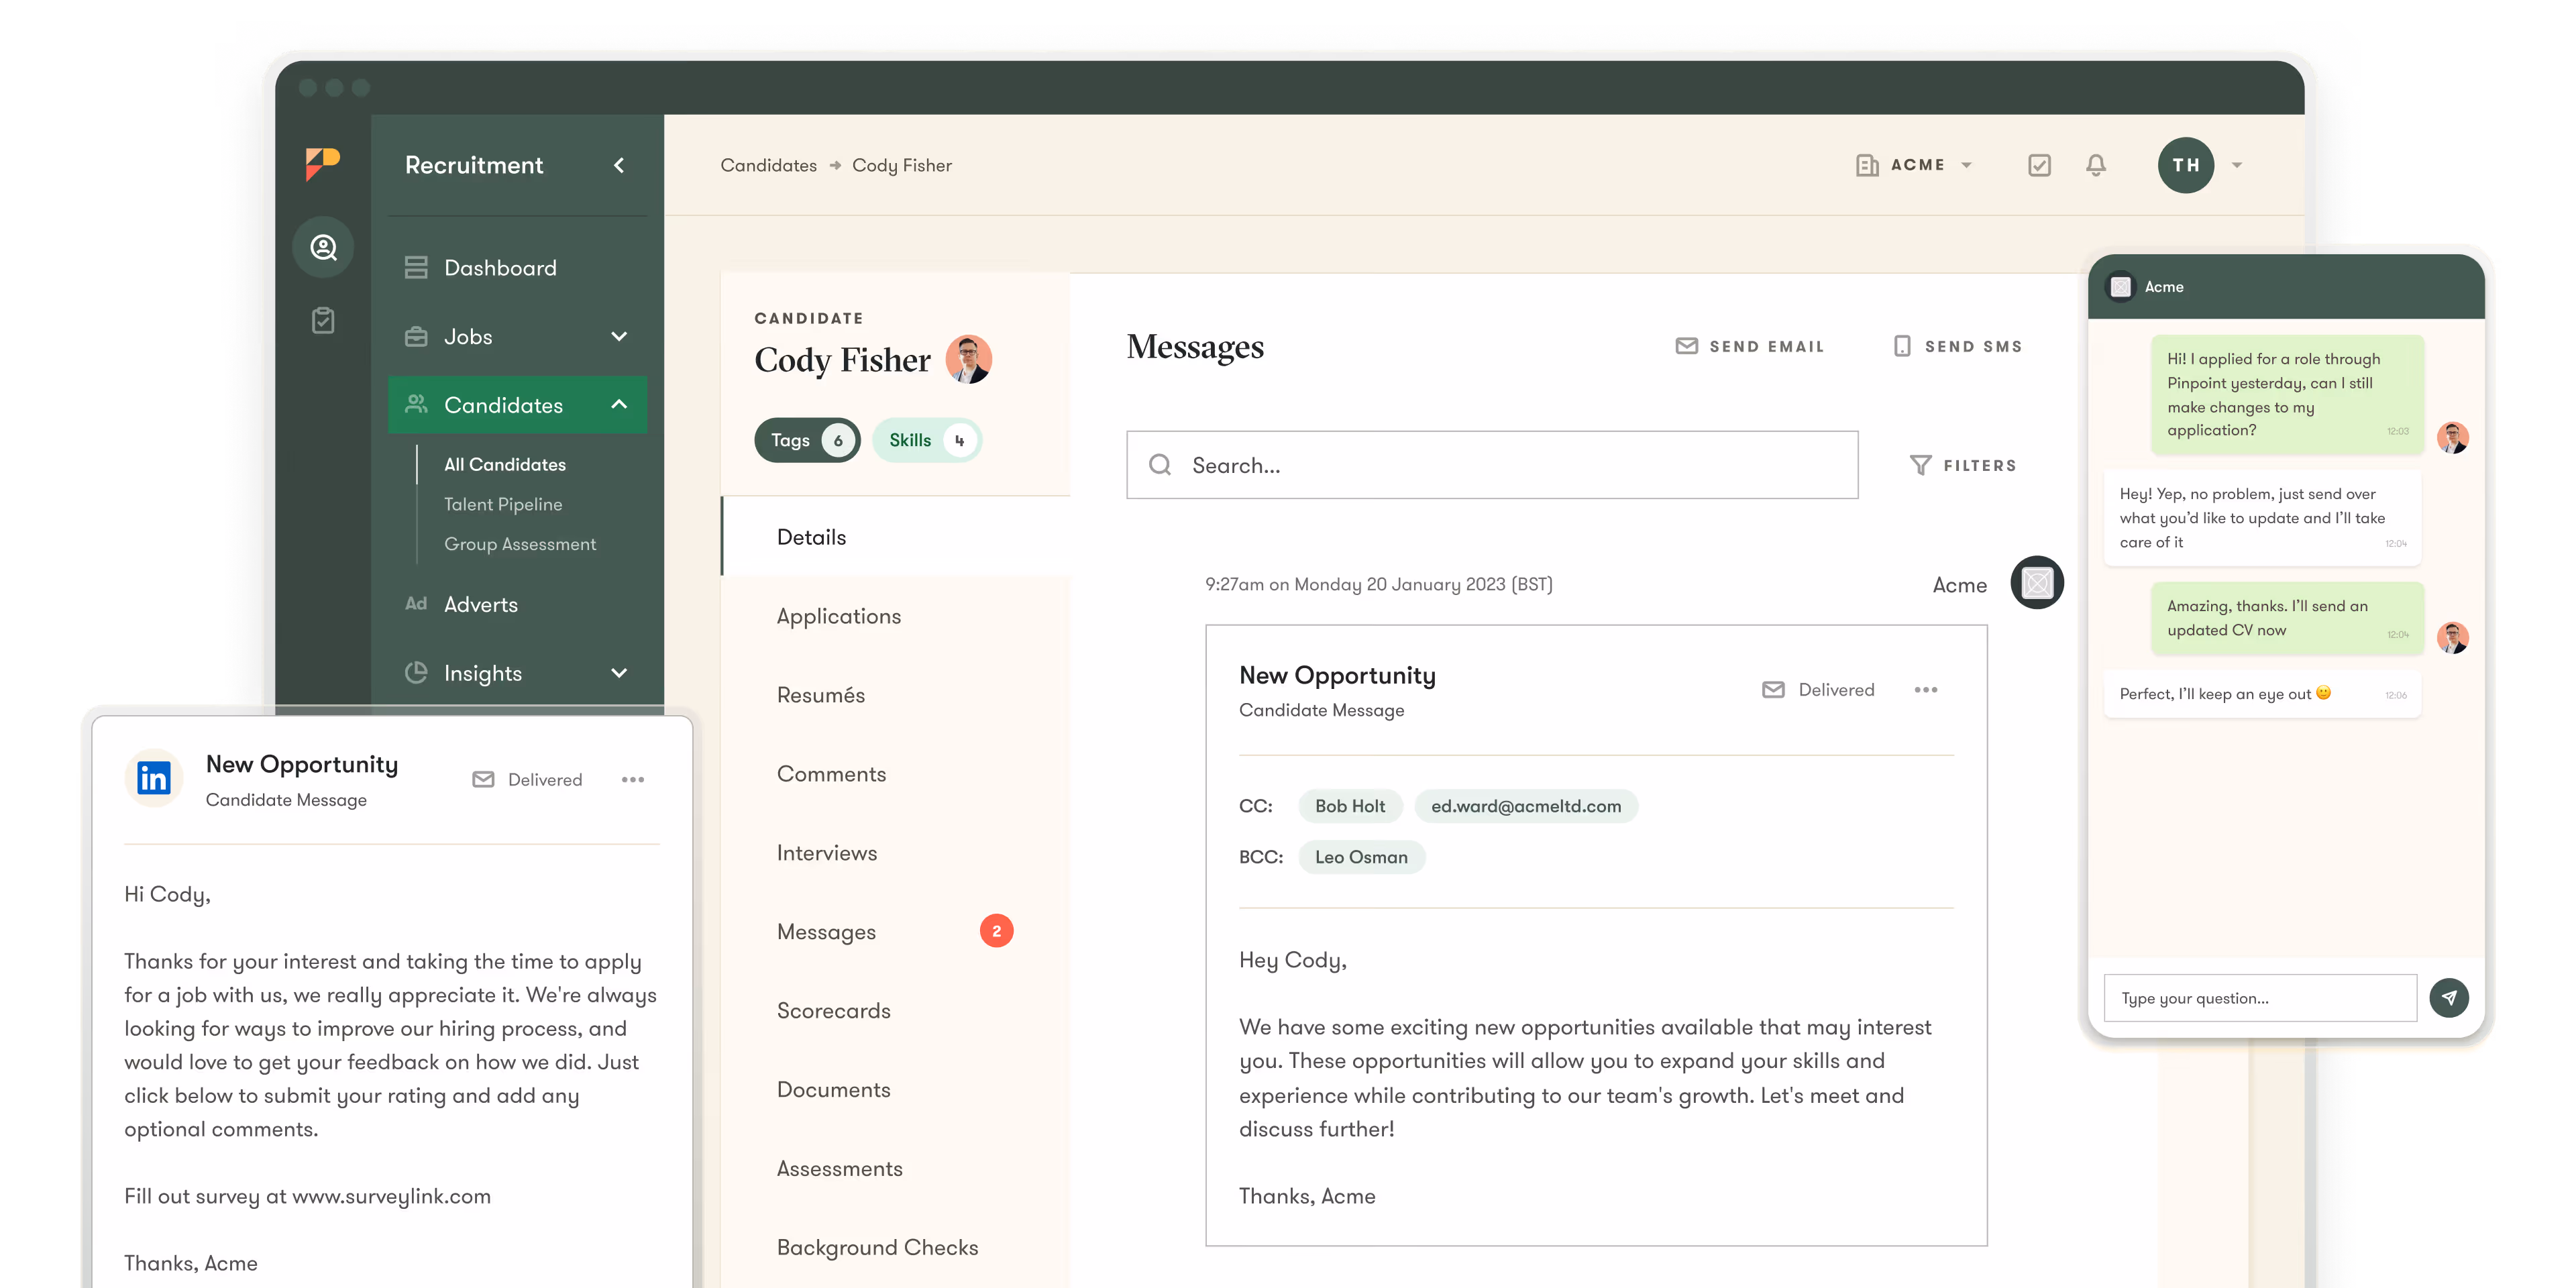Click the Pinpoint logo icon
The width and height of the screenshot is (2576, 1288).
[x=322, y=164]
